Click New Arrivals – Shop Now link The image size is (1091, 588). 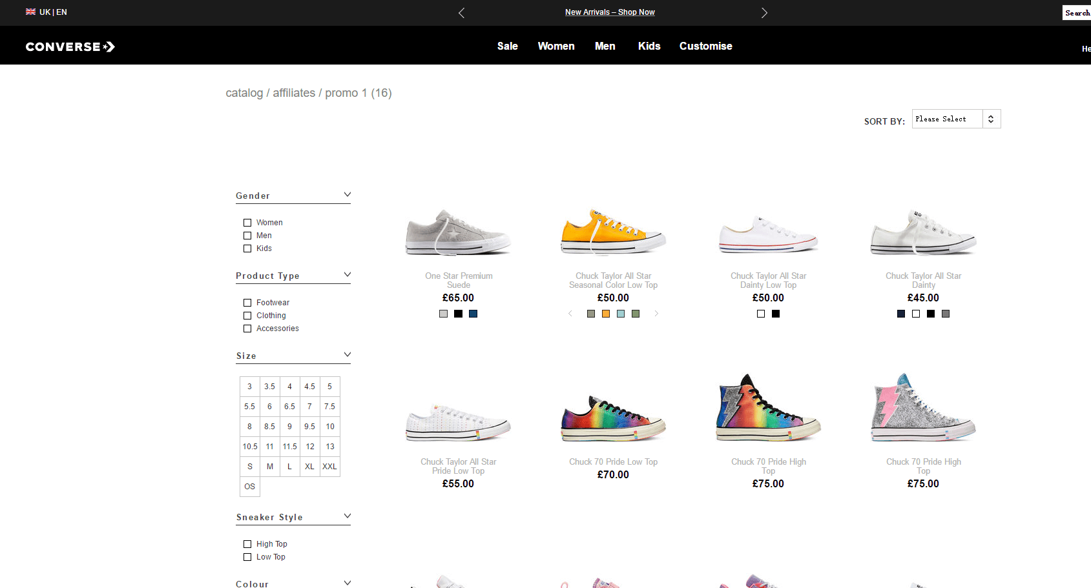610,12
